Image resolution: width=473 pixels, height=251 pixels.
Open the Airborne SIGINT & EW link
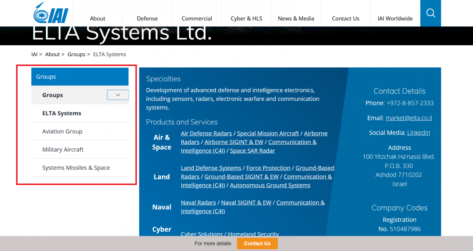coord(234,142)
